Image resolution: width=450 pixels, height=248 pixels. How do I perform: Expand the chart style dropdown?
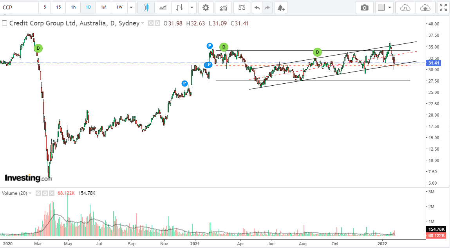(x=192, y=7)
